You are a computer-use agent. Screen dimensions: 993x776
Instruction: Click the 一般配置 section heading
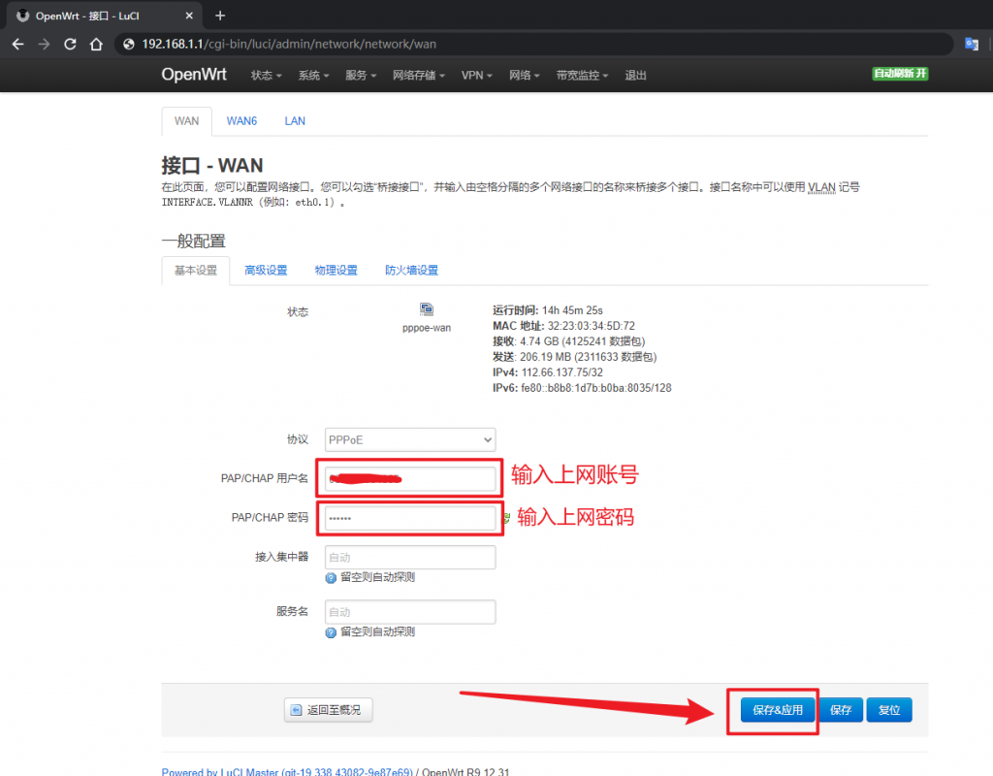point(194,241)
